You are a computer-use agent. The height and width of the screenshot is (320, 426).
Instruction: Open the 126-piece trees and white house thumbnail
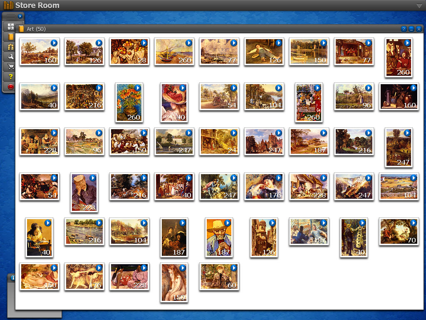coord(84,51)
